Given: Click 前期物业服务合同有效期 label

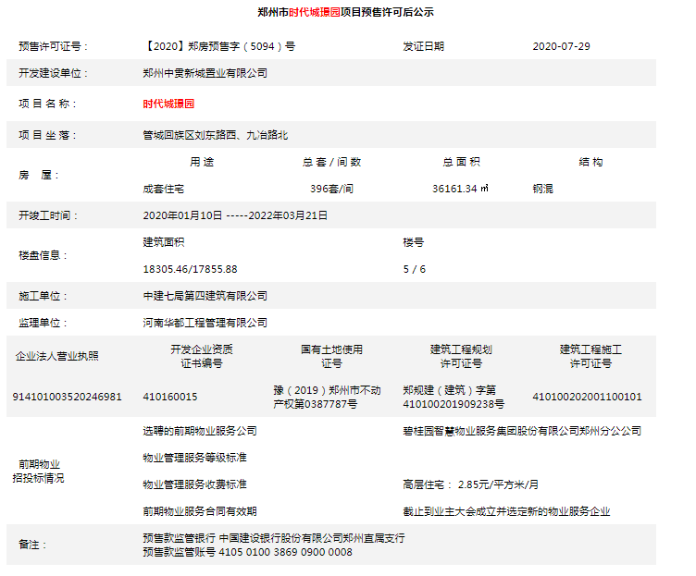Looking at the screenshot, I should (x=200, y=511).
